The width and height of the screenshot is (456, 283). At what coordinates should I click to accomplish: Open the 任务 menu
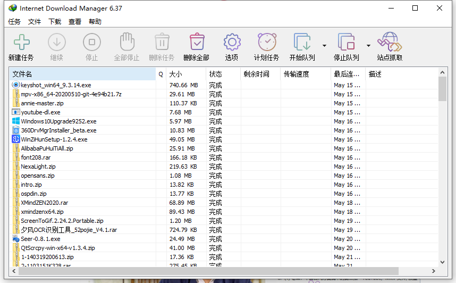coord(14,22)
